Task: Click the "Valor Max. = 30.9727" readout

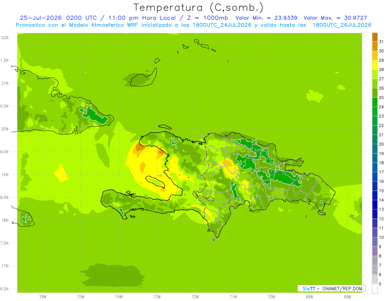Action: click(335, 18)
